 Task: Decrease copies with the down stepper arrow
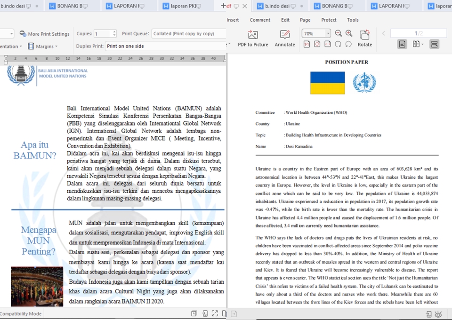(114, 35)
